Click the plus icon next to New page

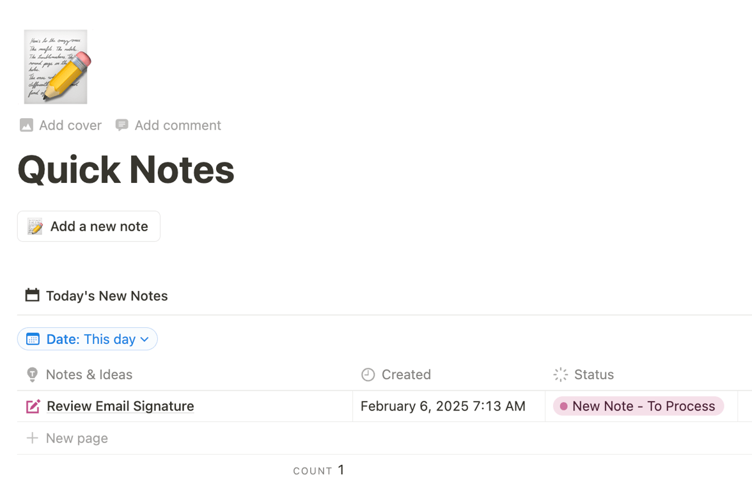32,438
